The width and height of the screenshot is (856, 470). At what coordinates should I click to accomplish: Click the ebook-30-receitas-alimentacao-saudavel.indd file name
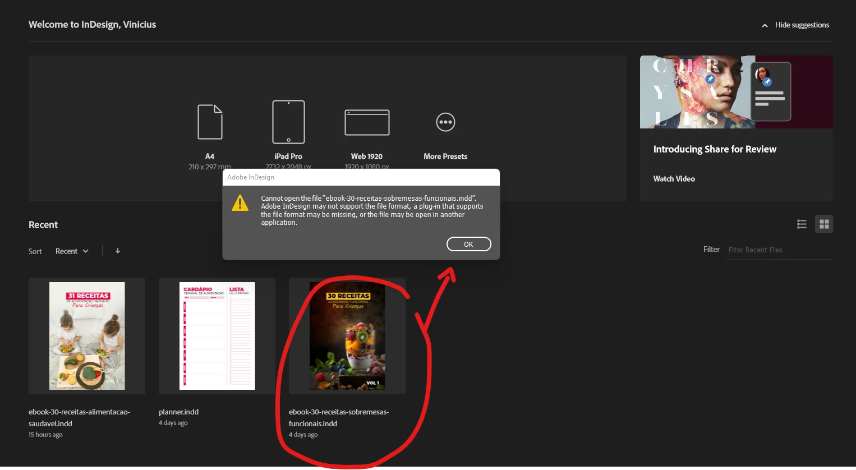click(x=79, y=418)
